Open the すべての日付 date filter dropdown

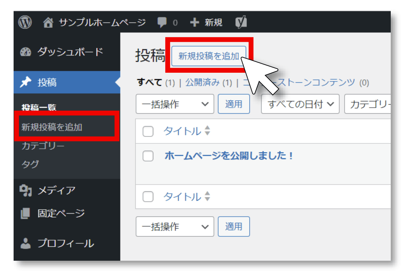pyautogui.click(x=300, y=104)
